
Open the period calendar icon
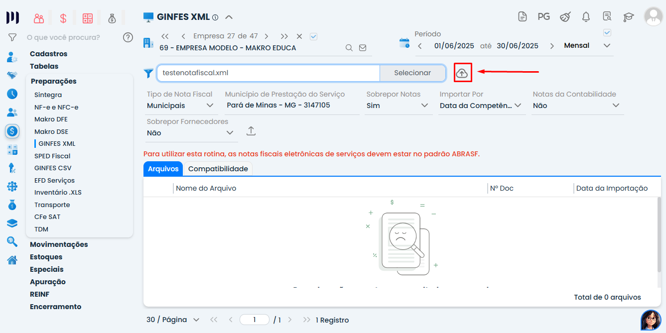pos(404,43)
